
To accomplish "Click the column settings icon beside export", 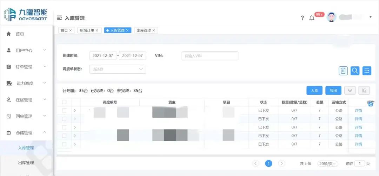I will pyautogui.click(x=364, y=90).
